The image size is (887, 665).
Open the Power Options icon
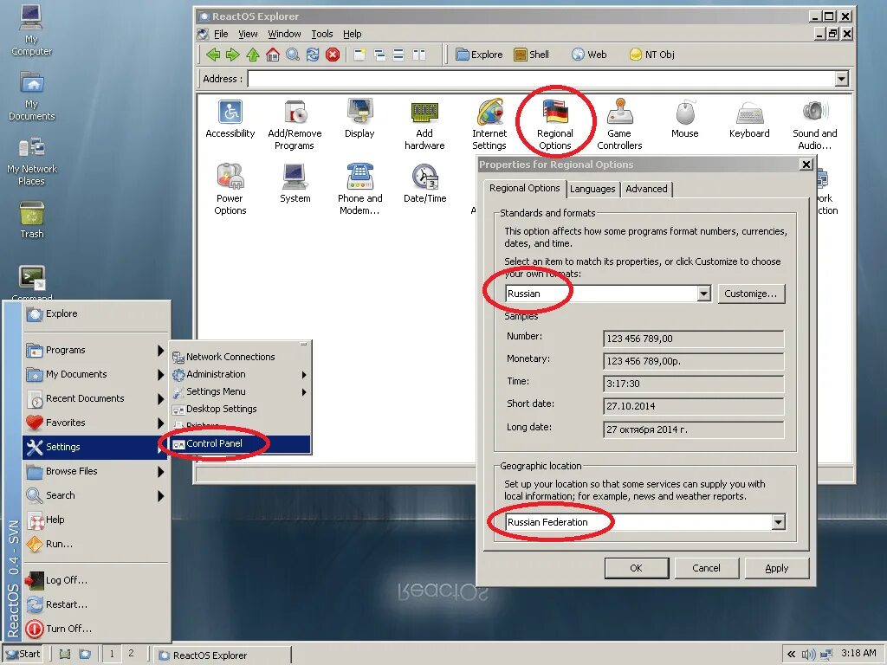(x=230, y=190)
